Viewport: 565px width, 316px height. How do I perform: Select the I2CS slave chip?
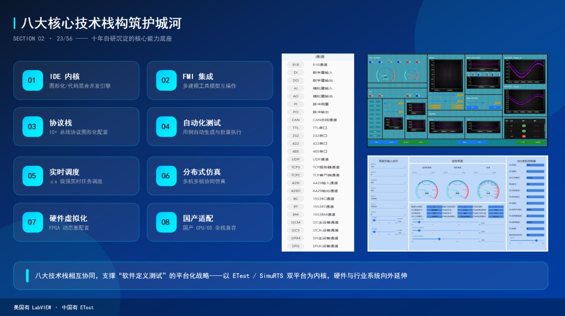296,230
